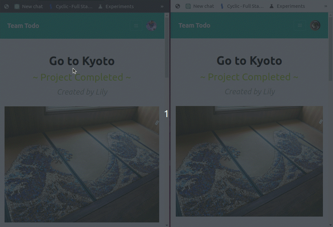Click scroll up arrow in left window

167,15
